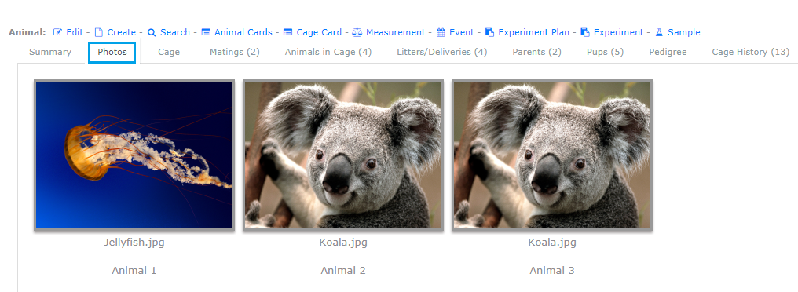The image size is (798, 292).
Task: Open the Animal 3 koala thumbnail
Action: pos(552,155)
